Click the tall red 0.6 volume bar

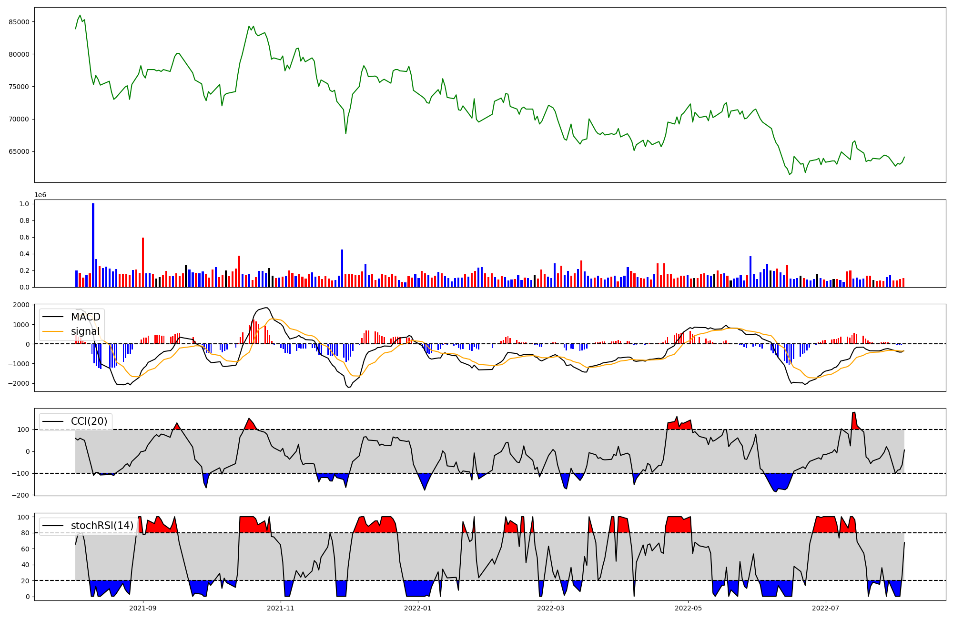[x=143, y=262]
